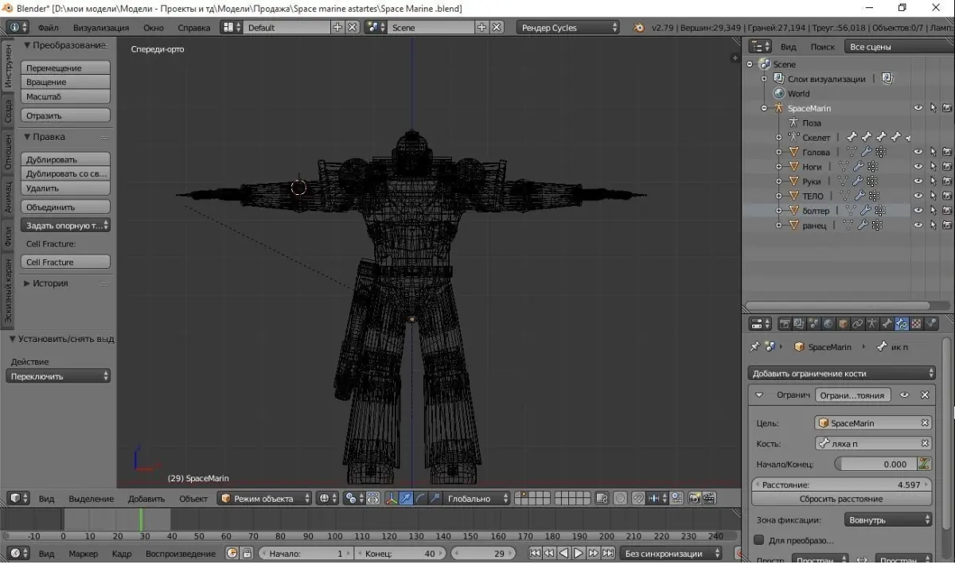The height and width of the screenshot is (564, 955).
Task: Switch to the Инструмен vertical tab
Action: (9, 66)
